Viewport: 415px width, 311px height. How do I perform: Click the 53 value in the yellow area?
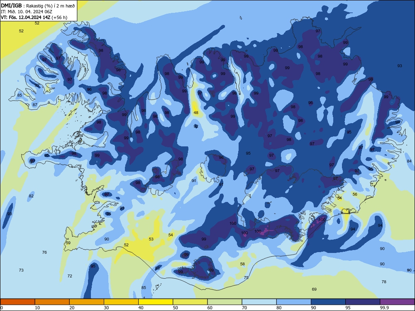(151, 239)
